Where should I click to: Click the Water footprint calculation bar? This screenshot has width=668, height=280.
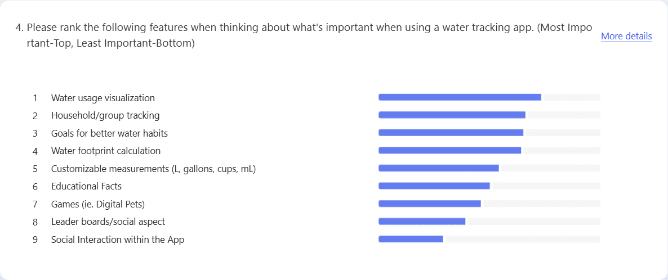(450, 151)
